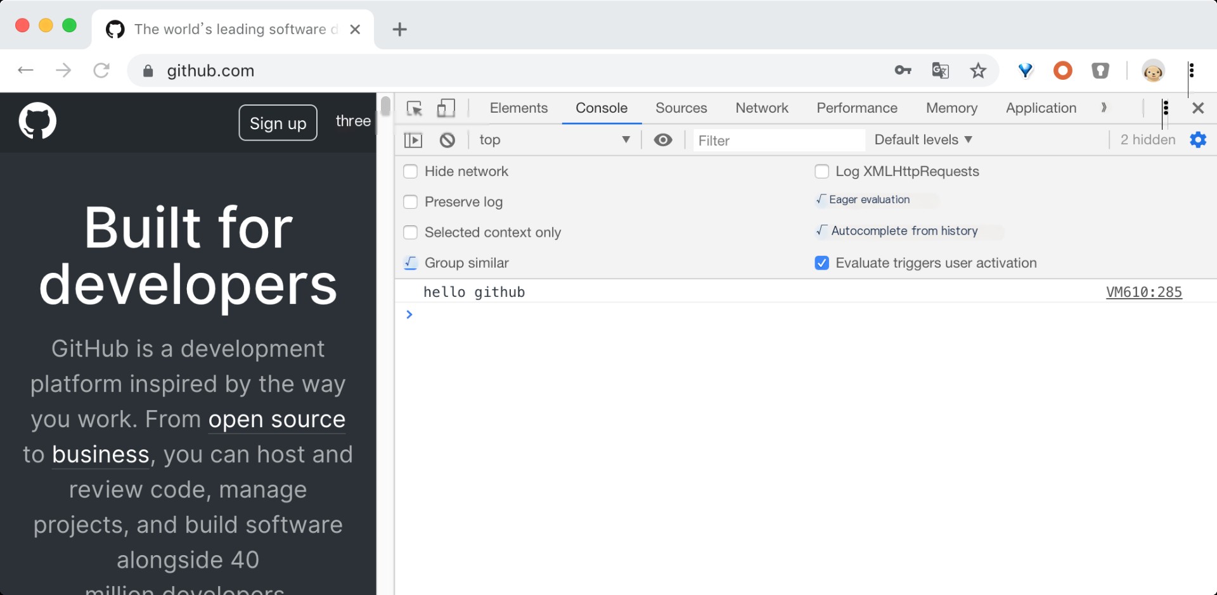Open the Default levels dropdown
Viewport: 1217px width, 595px height.
(923, 140)
